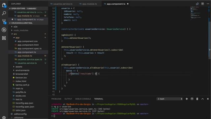211x119 pixels.
Task: Open the Output panel tab
Action: click(x=68, y=99)
